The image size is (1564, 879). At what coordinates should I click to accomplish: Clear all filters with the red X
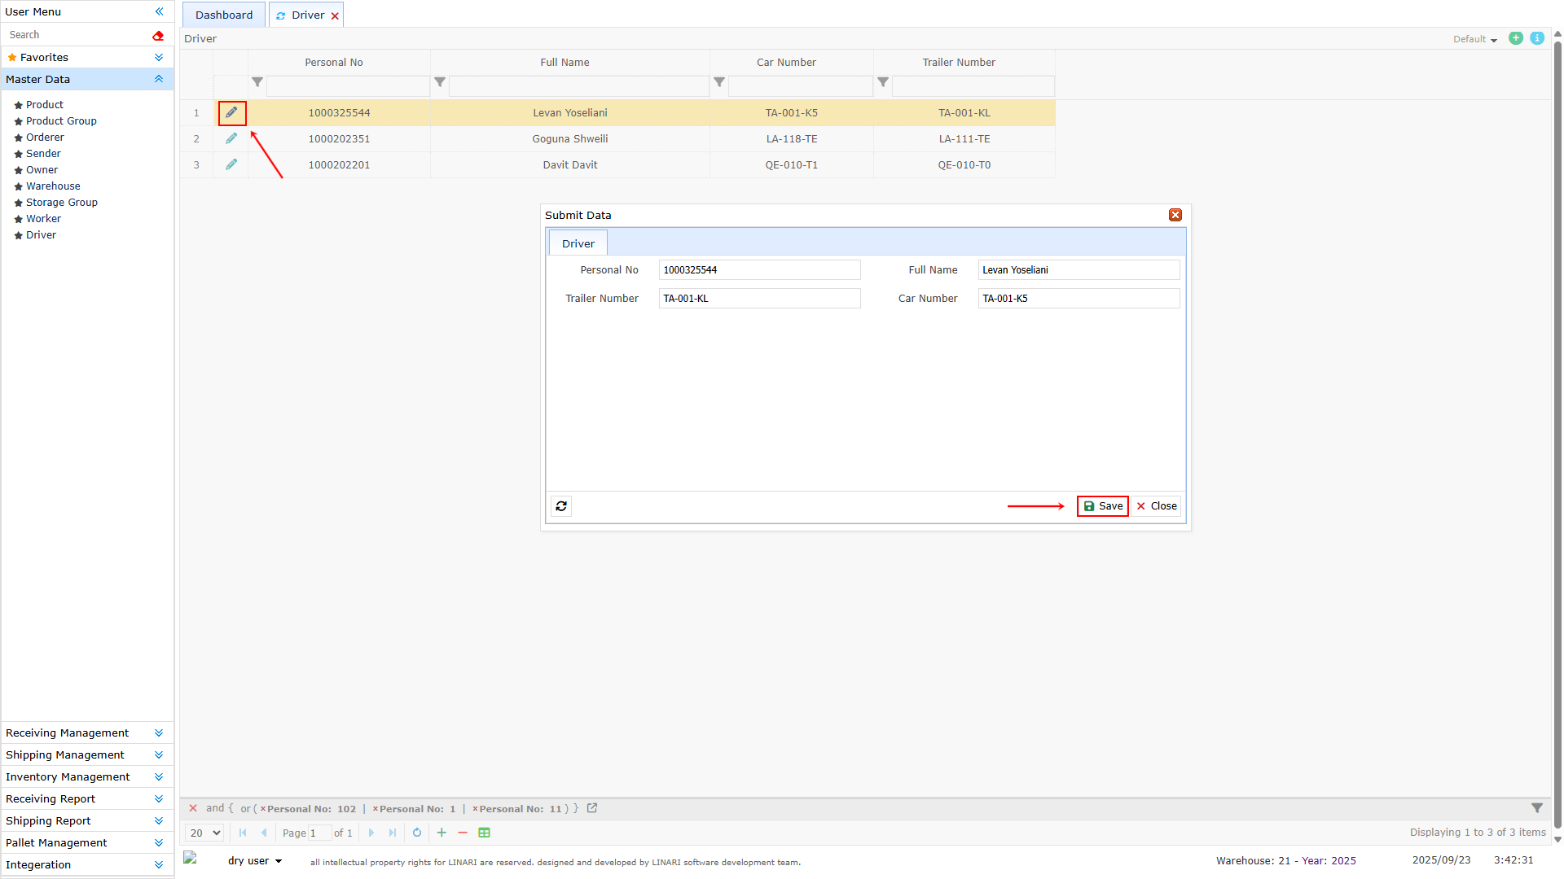pyautogui.click(x=193, y=808)
